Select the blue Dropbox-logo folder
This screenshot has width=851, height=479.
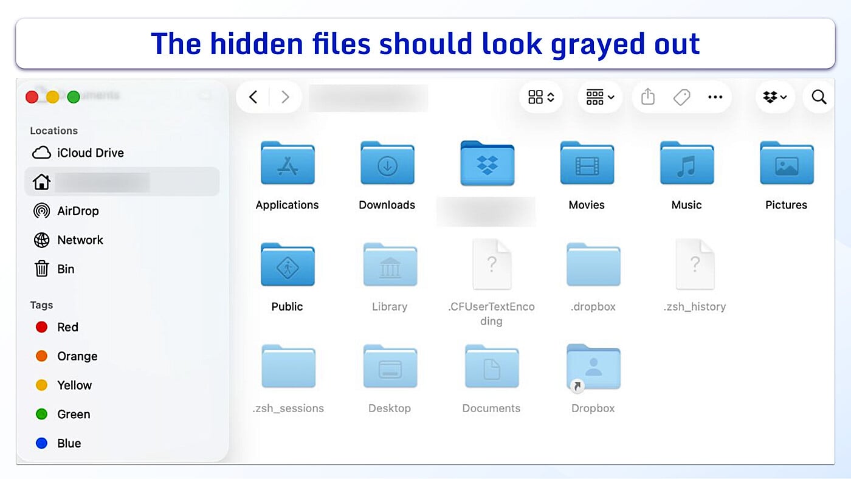[487, 163]
